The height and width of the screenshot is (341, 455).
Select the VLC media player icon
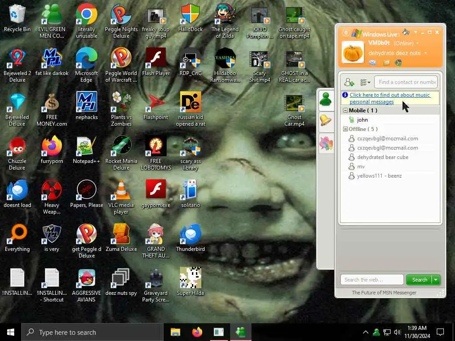(121, 198)
